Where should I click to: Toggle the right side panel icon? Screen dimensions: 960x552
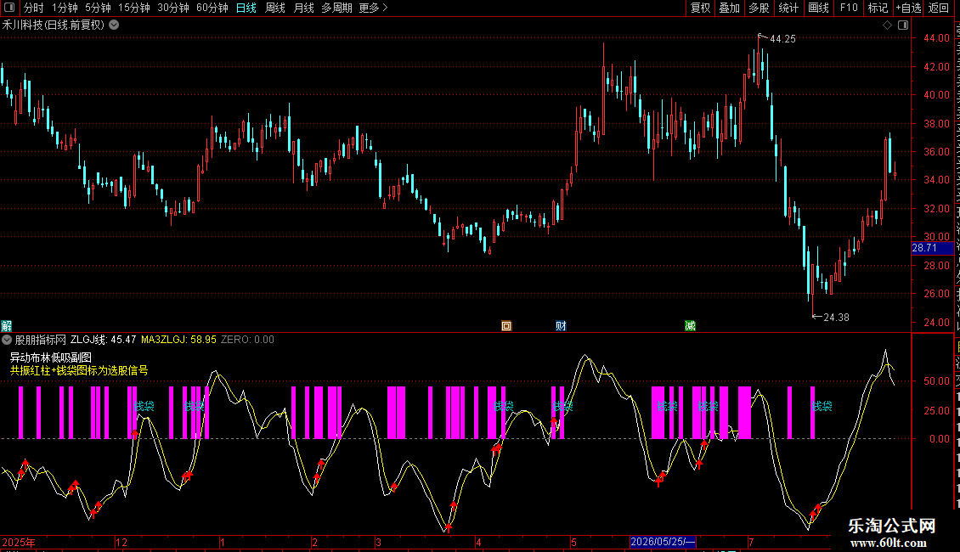[903, 25]
